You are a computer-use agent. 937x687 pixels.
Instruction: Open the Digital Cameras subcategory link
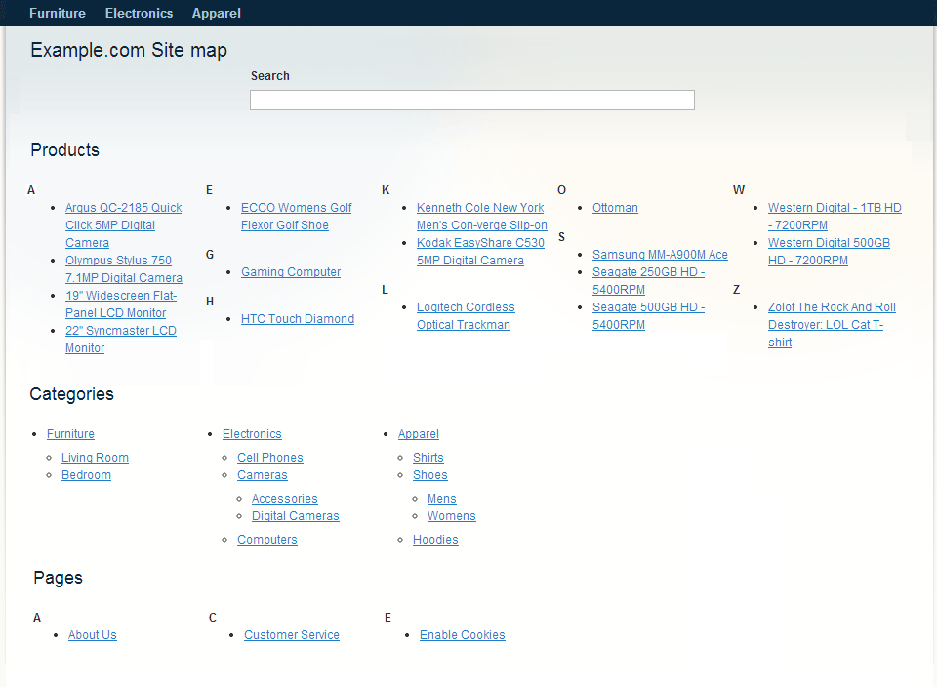pos(295,516)
